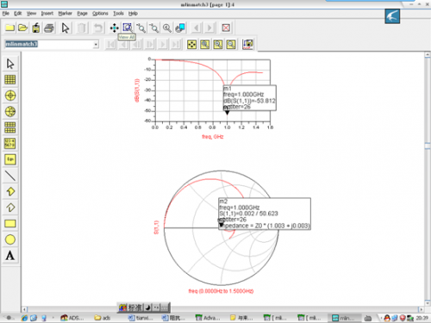Select marker m1 readout box on S11 plot
This screenshot has height=323, width=431.
tap(250, 97)
